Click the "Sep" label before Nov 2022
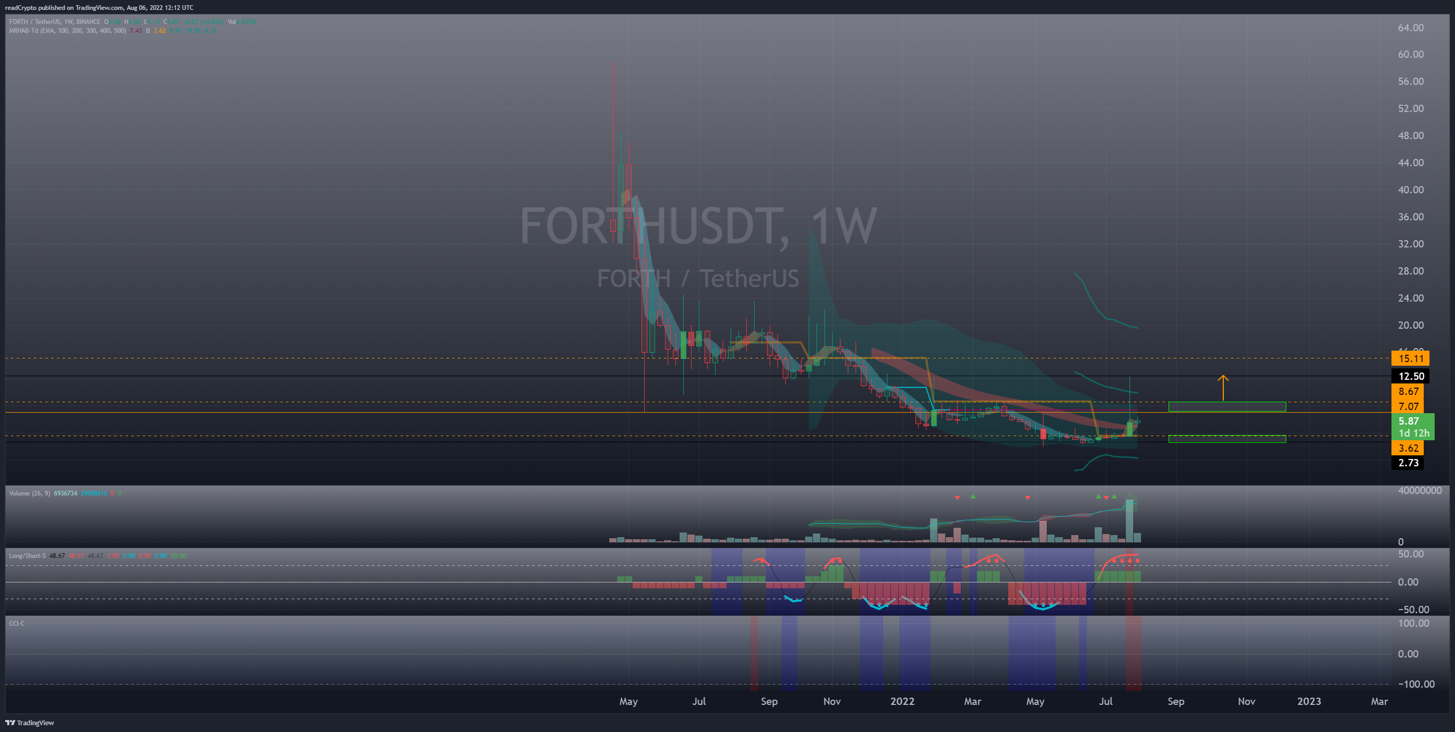The width and height of the screenshot is (1455, 732). [x=1175, y=701]
